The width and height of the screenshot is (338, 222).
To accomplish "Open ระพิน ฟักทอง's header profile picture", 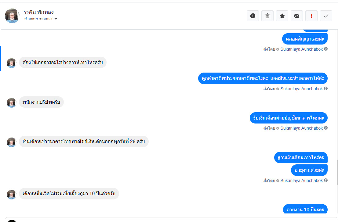I will tap(12, 16).
